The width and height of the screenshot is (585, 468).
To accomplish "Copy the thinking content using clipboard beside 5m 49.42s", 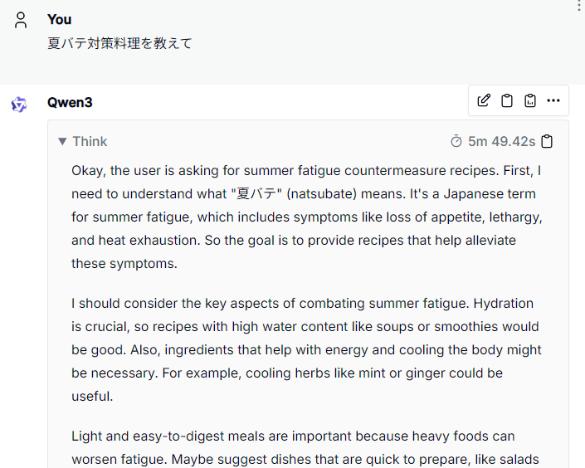I will (x=547, y=141).
